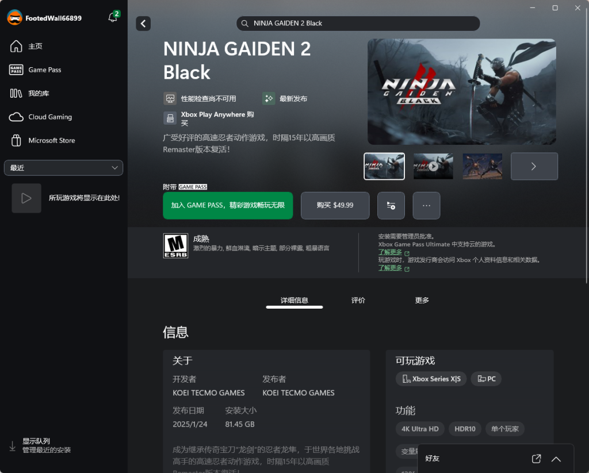The image size is (589, 473).
Task: Click the FootedWall66899 profile avatar
Action: pyautogui.click(x=14, y=18)
